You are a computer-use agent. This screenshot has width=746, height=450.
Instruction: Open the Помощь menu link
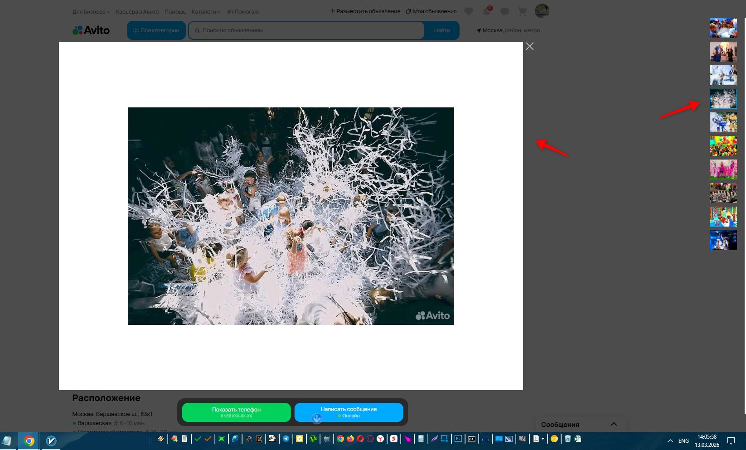tap(175, 11)
